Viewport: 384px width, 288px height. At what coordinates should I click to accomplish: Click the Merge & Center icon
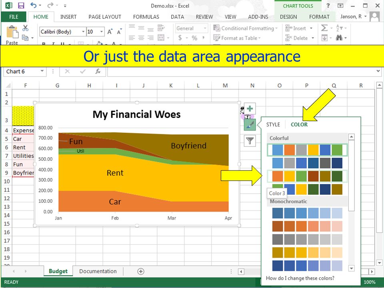tap(161, 38)
